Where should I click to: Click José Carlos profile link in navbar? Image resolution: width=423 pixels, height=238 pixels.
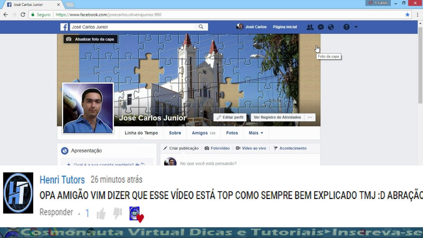click(251, 27)
